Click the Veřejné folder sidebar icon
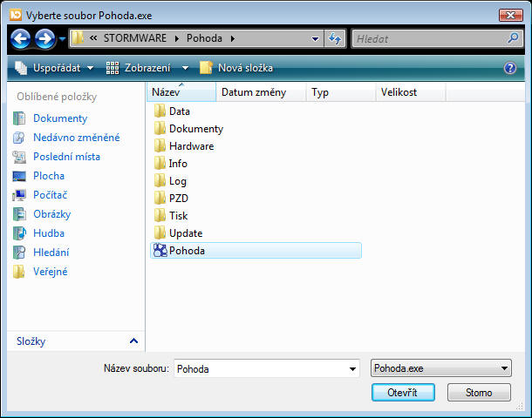Screen dimensions: 532x418 click(18, 272)
